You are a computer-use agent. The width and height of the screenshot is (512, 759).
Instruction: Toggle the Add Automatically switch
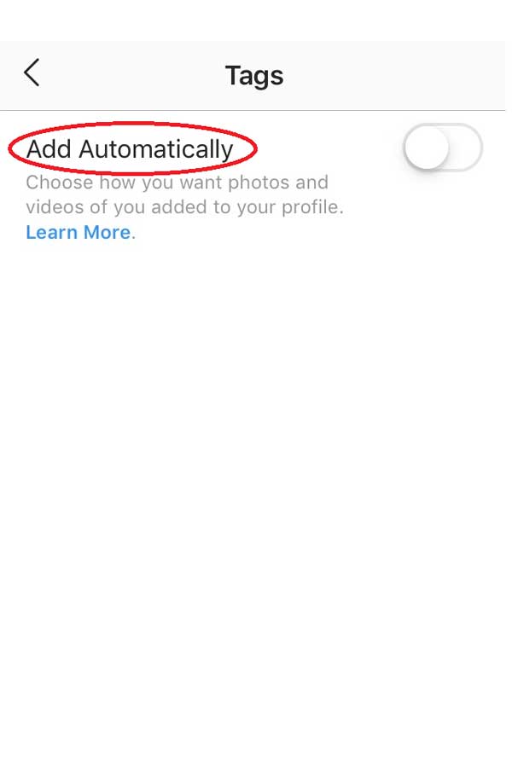(x=443, y=148)
